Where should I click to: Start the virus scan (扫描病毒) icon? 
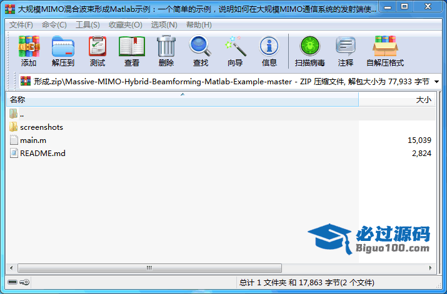click(310, 46)
